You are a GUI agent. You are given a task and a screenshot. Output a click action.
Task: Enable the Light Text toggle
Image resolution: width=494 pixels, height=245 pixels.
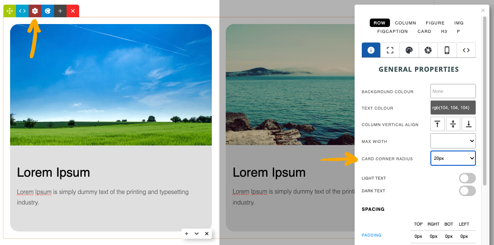pyautogui.click(x=467, y=178)
